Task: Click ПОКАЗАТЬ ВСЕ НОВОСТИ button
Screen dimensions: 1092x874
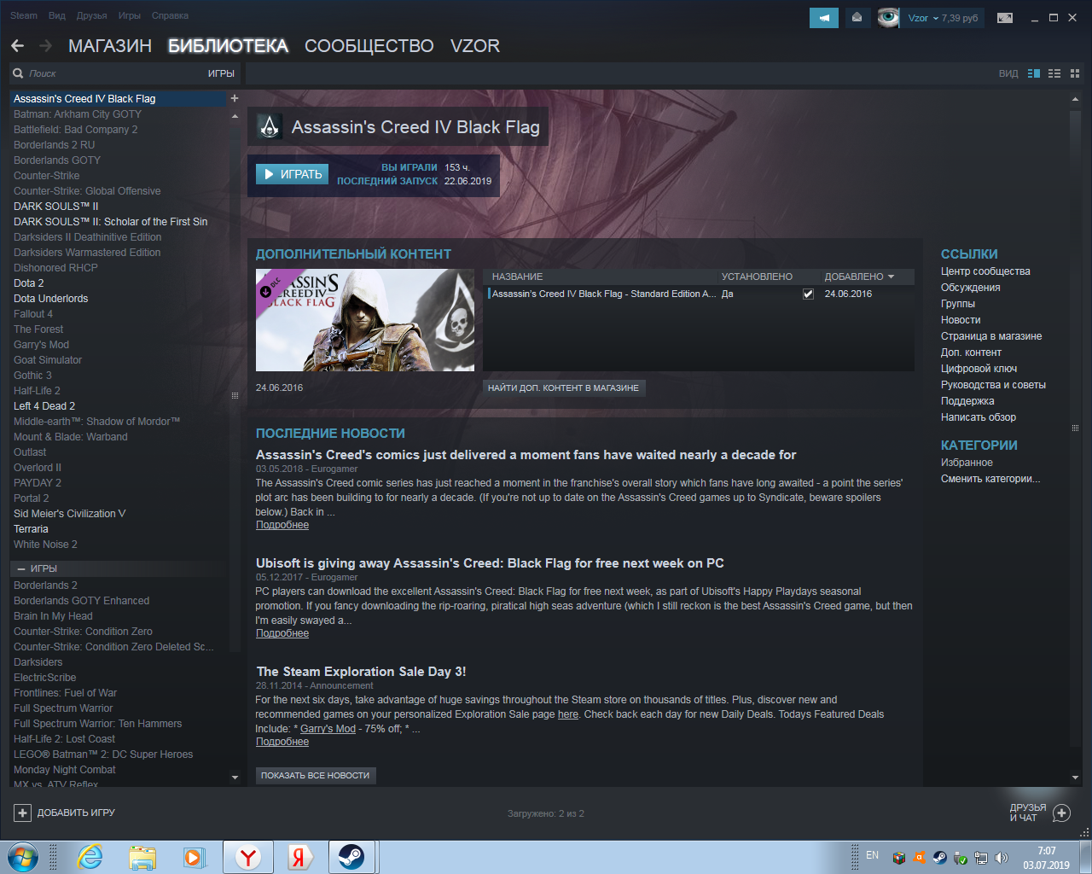Action: pos(316,775)
